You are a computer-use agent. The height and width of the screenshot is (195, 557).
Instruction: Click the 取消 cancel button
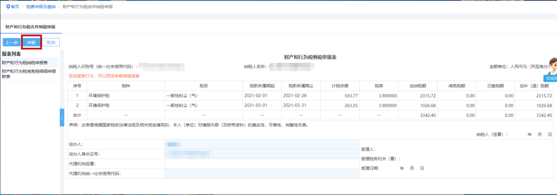pos(51,43)
